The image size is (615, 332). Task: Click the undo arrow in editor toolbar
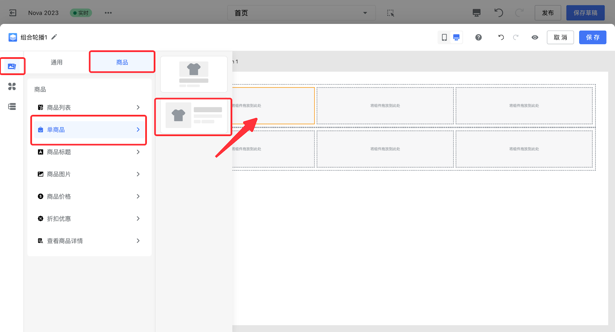(501, 37)
